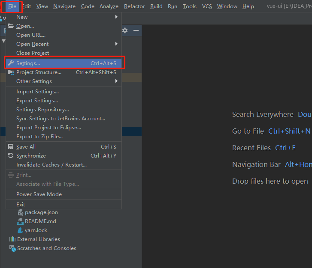Toggle Power Save Mode

point(64,194)
